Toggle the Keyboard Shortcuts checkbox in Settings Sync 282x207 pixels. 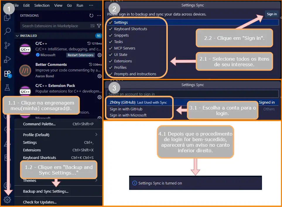pos(111,29)
